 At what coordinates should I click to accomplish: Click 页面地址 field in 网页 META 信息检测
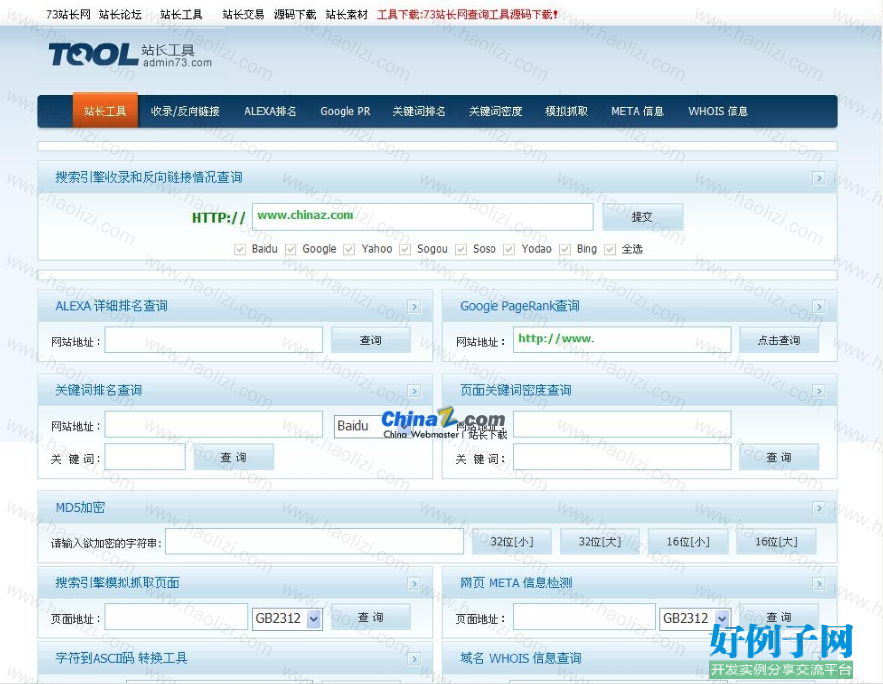click(x=584, y=617)
